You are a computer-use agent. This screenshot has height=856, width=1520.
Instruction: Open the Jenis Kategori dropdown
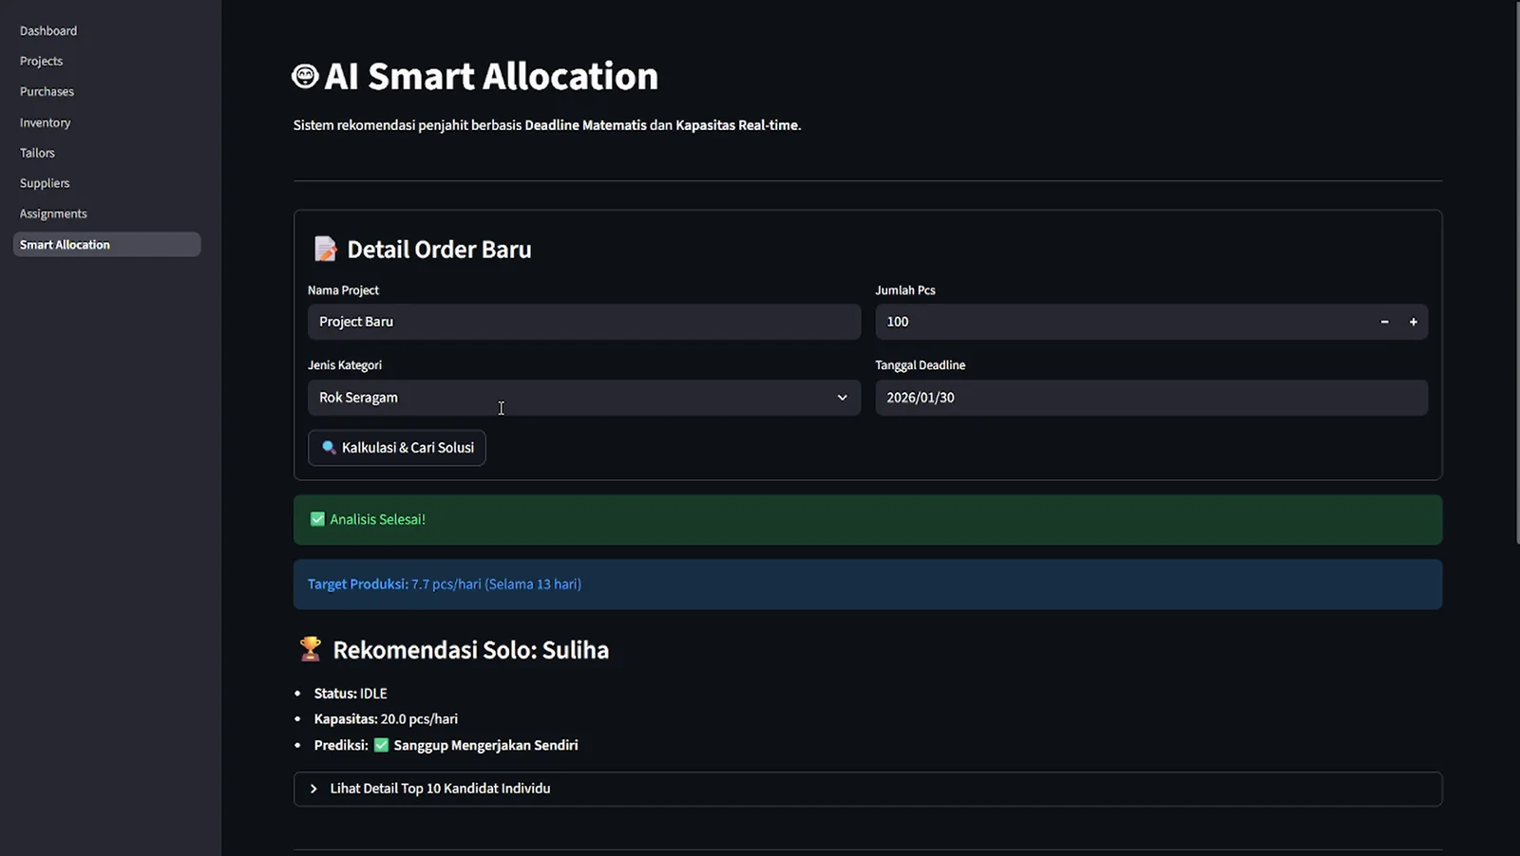pos(584,398)
